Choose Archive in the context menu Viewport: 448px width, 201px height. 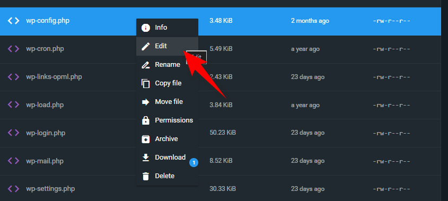coord(167,139)
